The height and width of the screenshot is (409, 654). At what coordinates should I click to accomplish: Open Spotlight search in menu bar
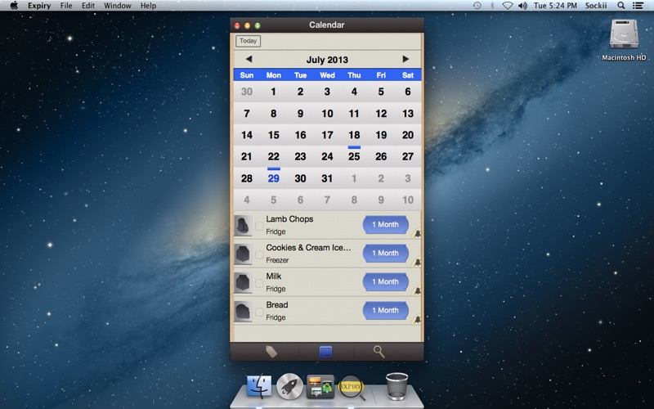tap(621, 6)
